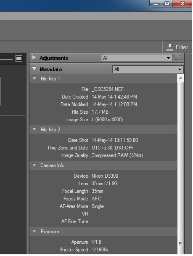The width and height of the screenshot is (193, 256).
Task: Click the copy adjustments icon beside All dropdown
Action: [178, 58]
